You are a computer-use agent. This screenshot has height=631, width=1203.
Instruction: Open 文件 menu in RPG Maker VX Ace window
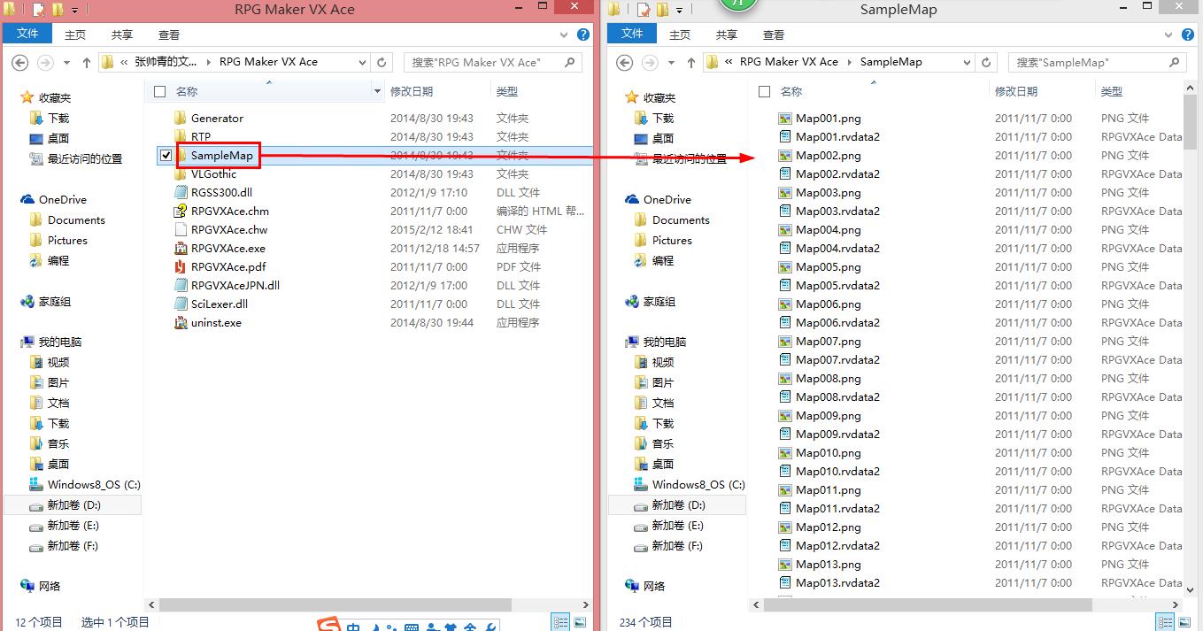coord(27,34)
